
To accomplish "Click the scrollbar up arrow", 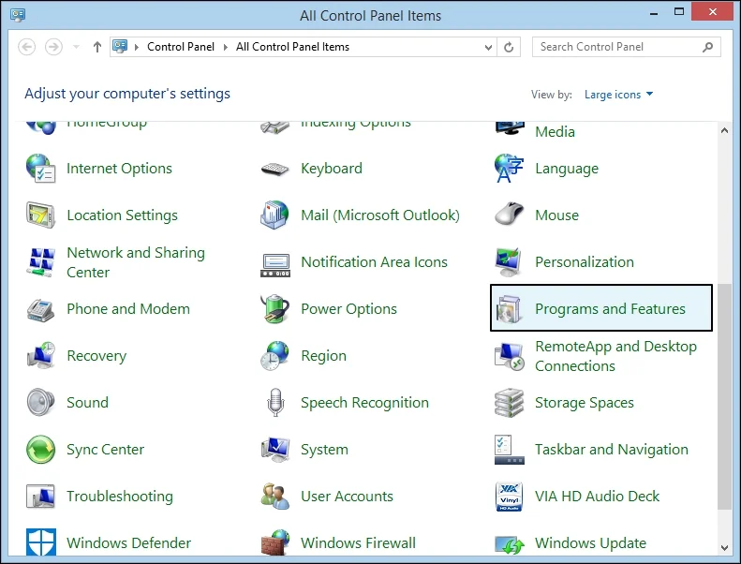I will (724, 130).
